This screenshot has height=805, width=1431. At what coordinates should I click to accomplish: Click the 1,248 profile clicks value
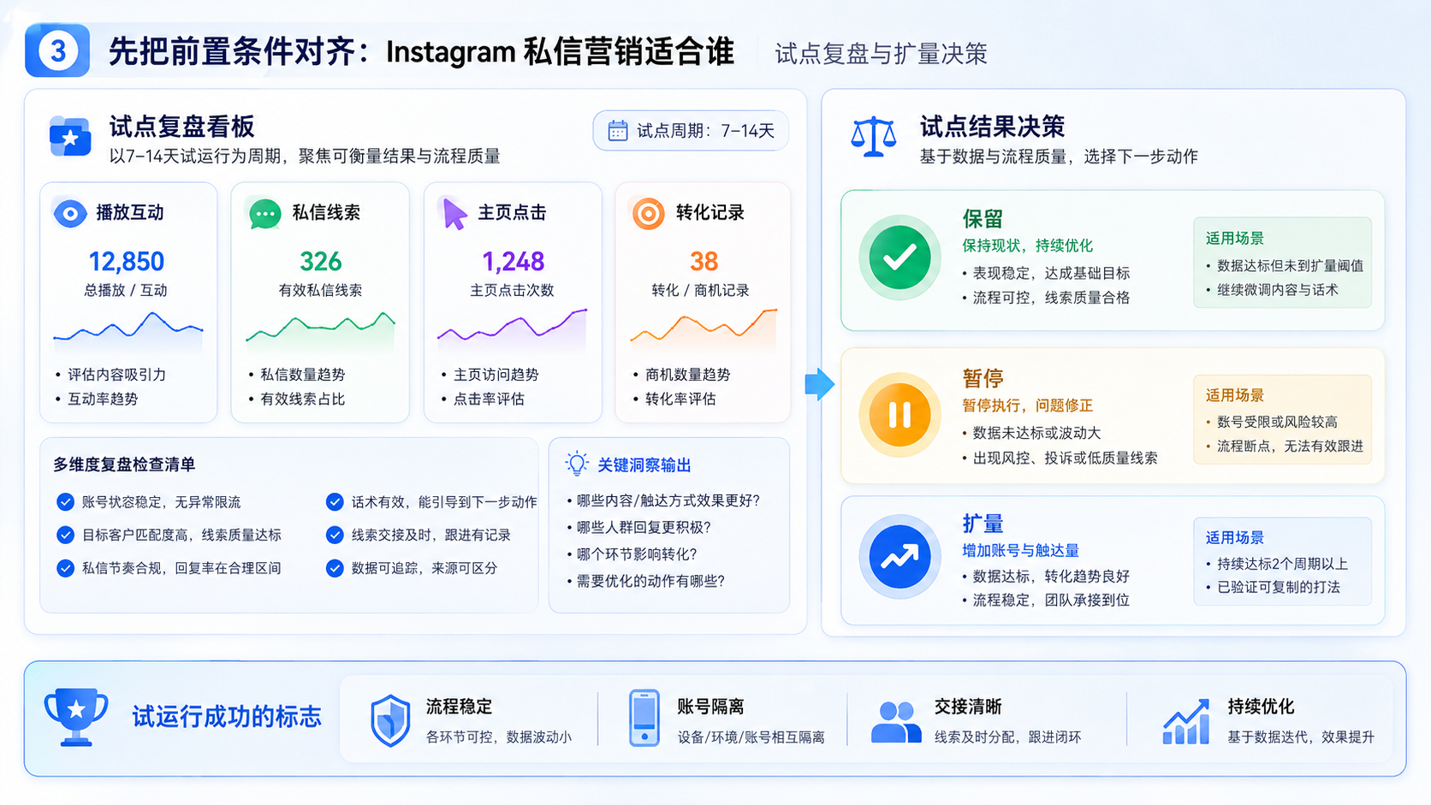pyautogui.click(x=513, y=262)
